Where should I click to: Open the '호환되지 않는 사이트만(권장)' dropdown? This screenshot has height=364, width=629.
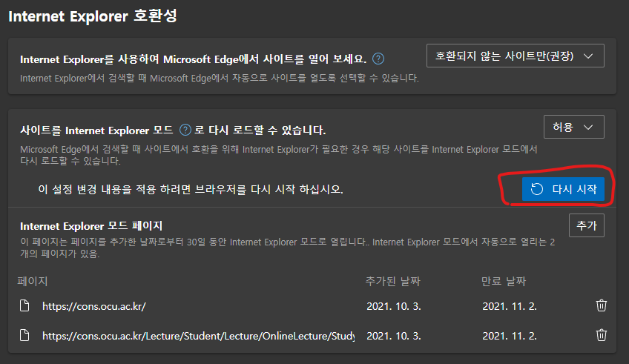click(515, 56)
